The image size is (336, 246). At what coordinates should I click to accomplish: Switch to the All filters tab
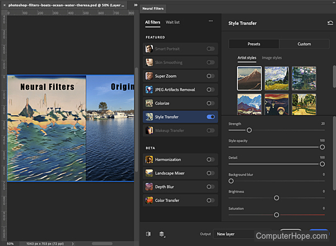[x=152, y=22]
